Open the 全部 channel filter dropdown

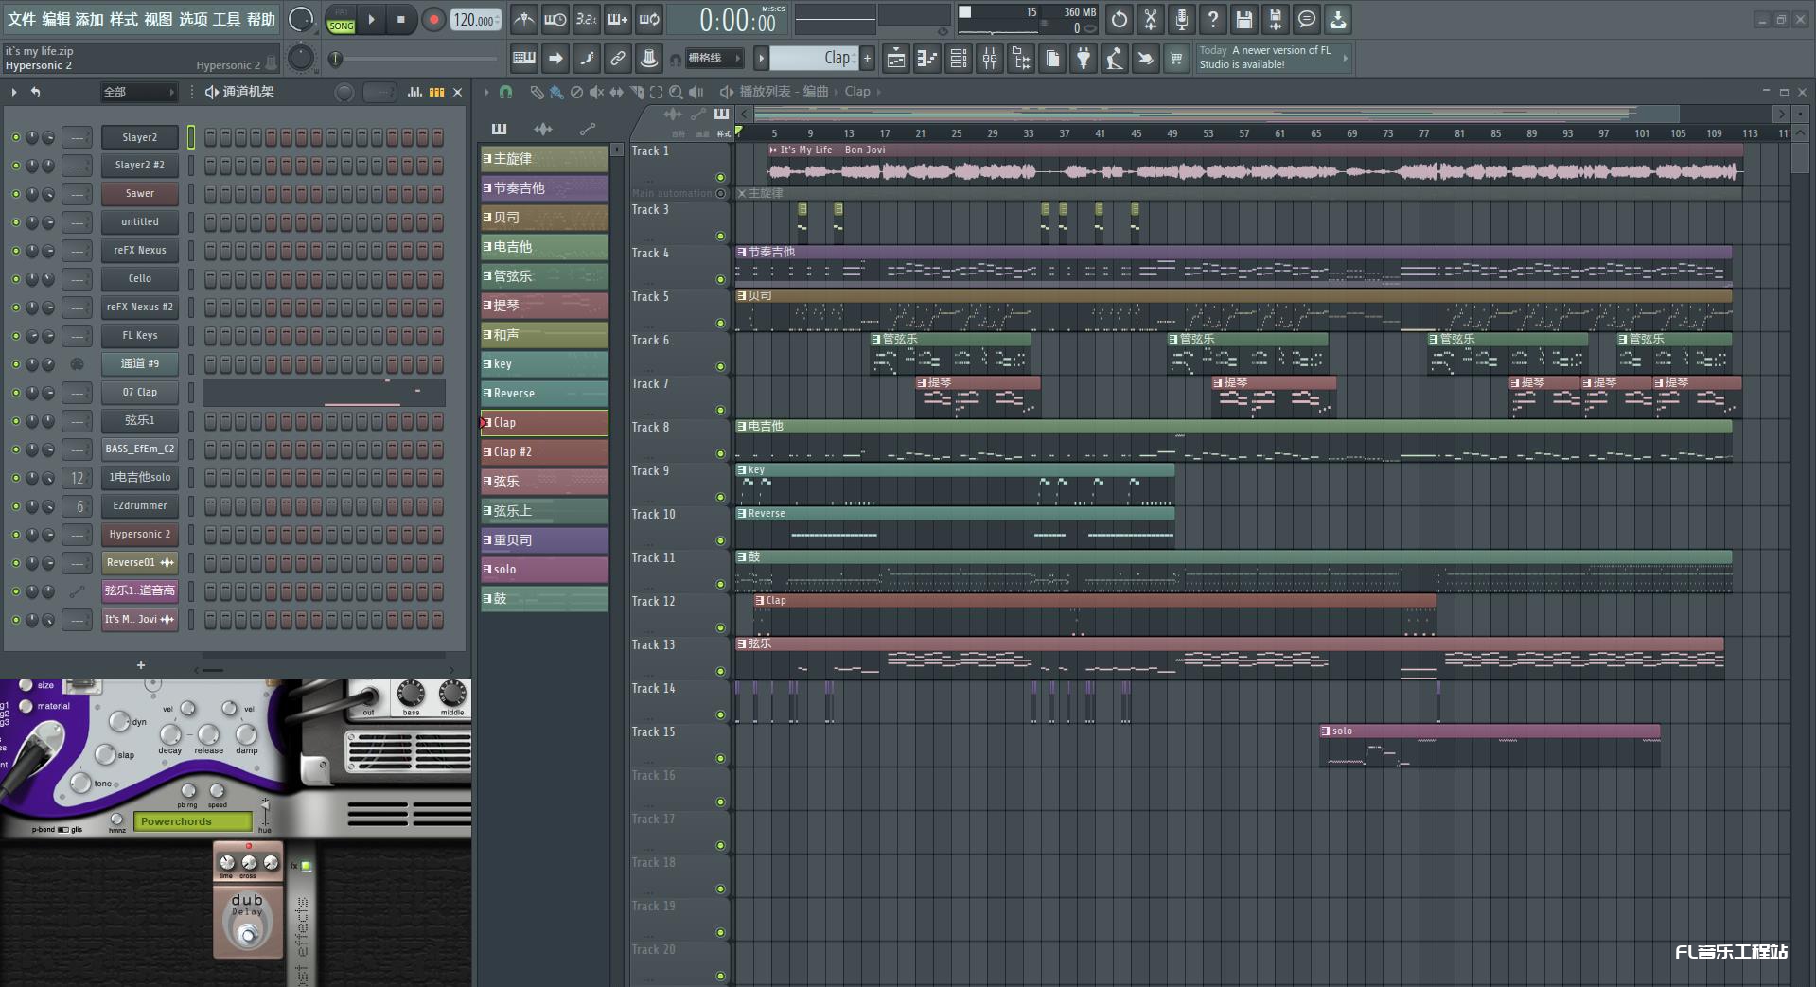[139, 92]
